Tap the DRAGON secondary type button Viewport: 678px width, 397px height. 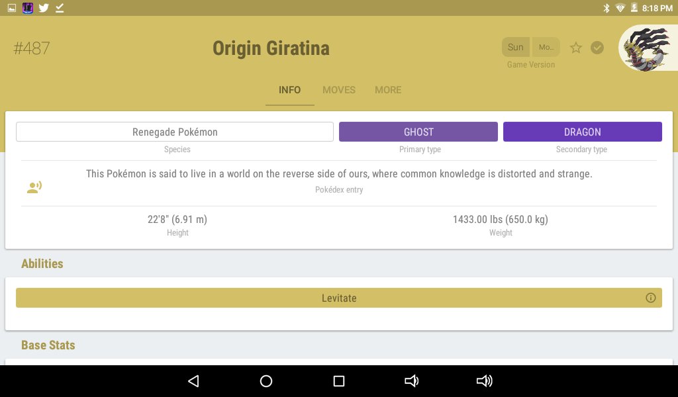click(x=583, y=132)
